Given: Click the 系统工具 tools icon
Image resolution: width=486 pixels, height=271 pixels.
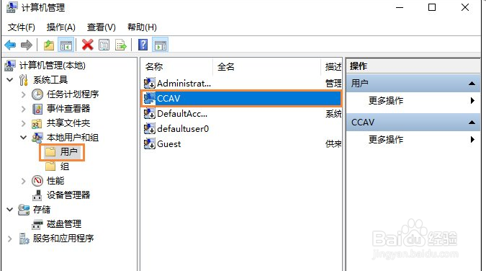Looking at the screenshot, I should (x=24, y=80).
